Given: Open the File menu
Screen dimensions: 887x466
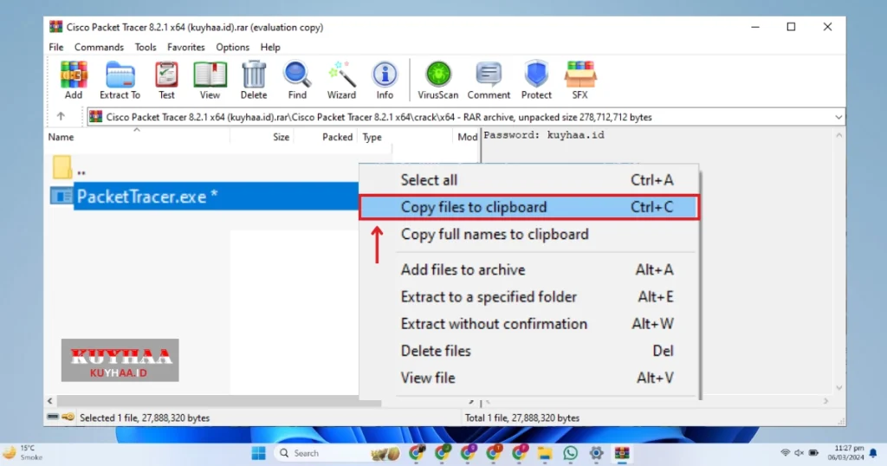Looking at the screenshot, I should click(56, 47).
